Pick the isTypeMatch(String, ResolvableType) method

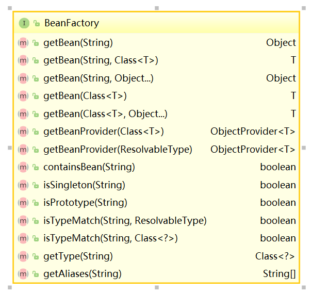(125, 220)
